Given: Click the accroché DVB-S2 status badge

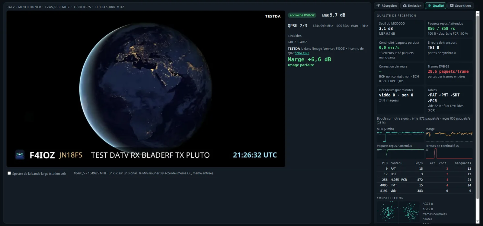Looking at the screenshot, I should point(302,15).
